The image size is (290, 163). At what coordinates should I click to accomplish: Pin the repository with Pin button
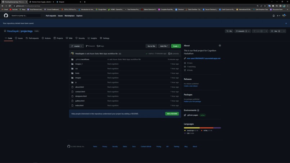[229, 31]
